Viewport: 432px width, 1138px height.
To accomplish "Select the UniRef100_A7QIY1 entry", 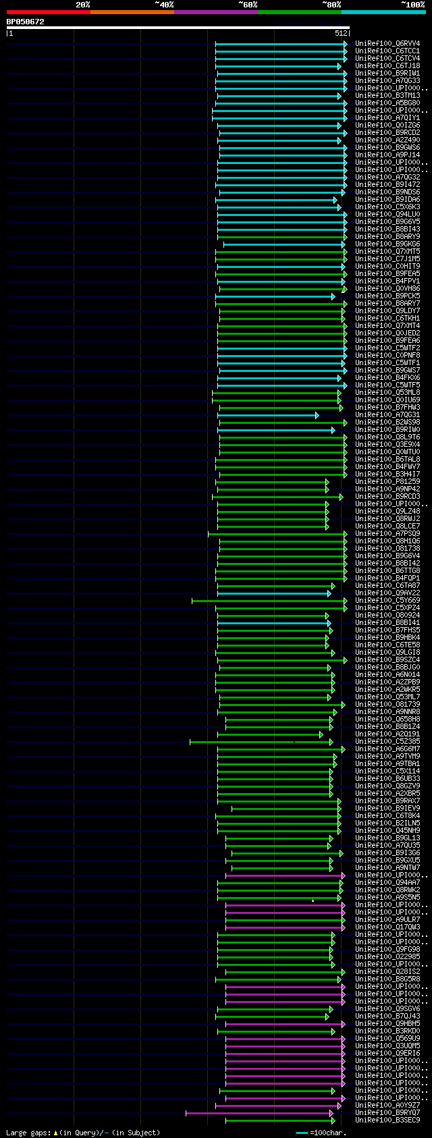I will click(x=387, y=117).
